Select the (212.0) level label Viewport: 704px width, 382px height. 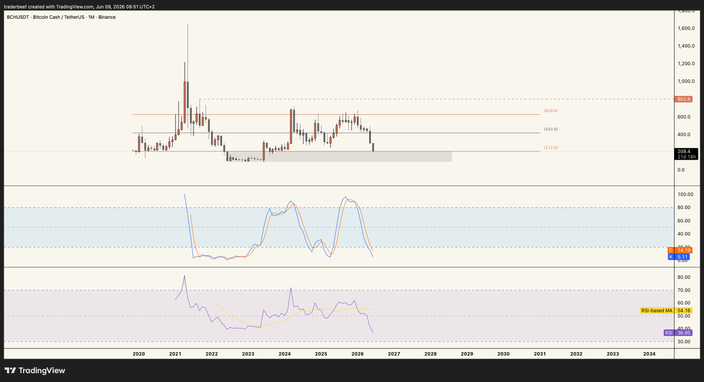[x=550, y=147]
